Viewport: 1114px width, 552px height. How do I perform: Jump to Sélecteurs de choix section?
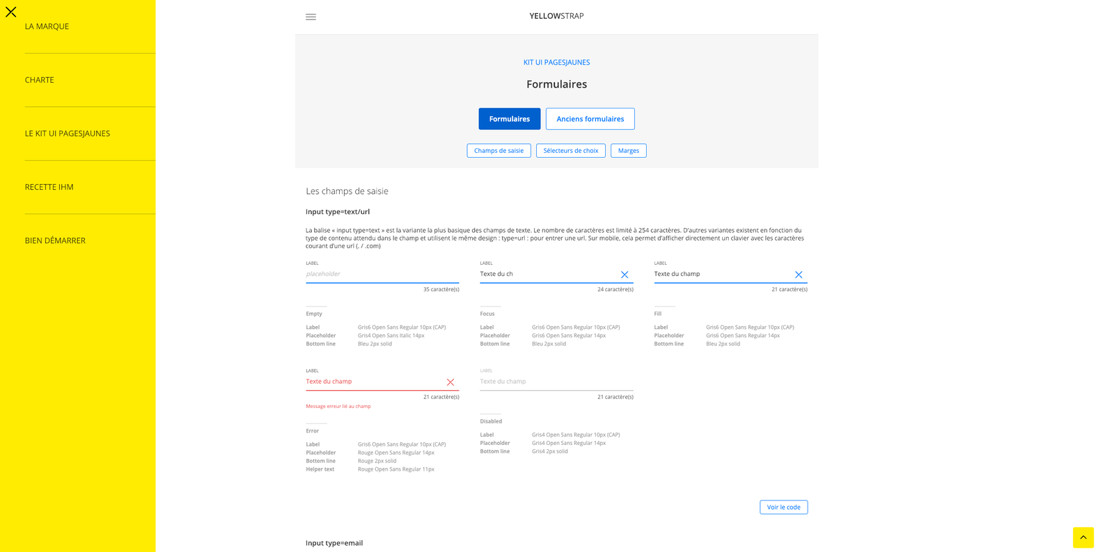click(570, 151)
